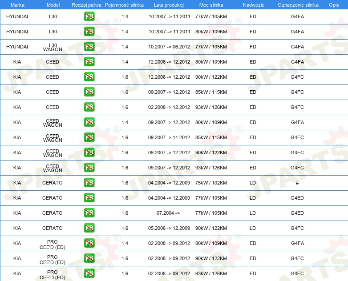Screen dimensions: 348x281
Task: Click fuel icon for Kia Ceed 85kW hatchback row
Action: [89, 92]
